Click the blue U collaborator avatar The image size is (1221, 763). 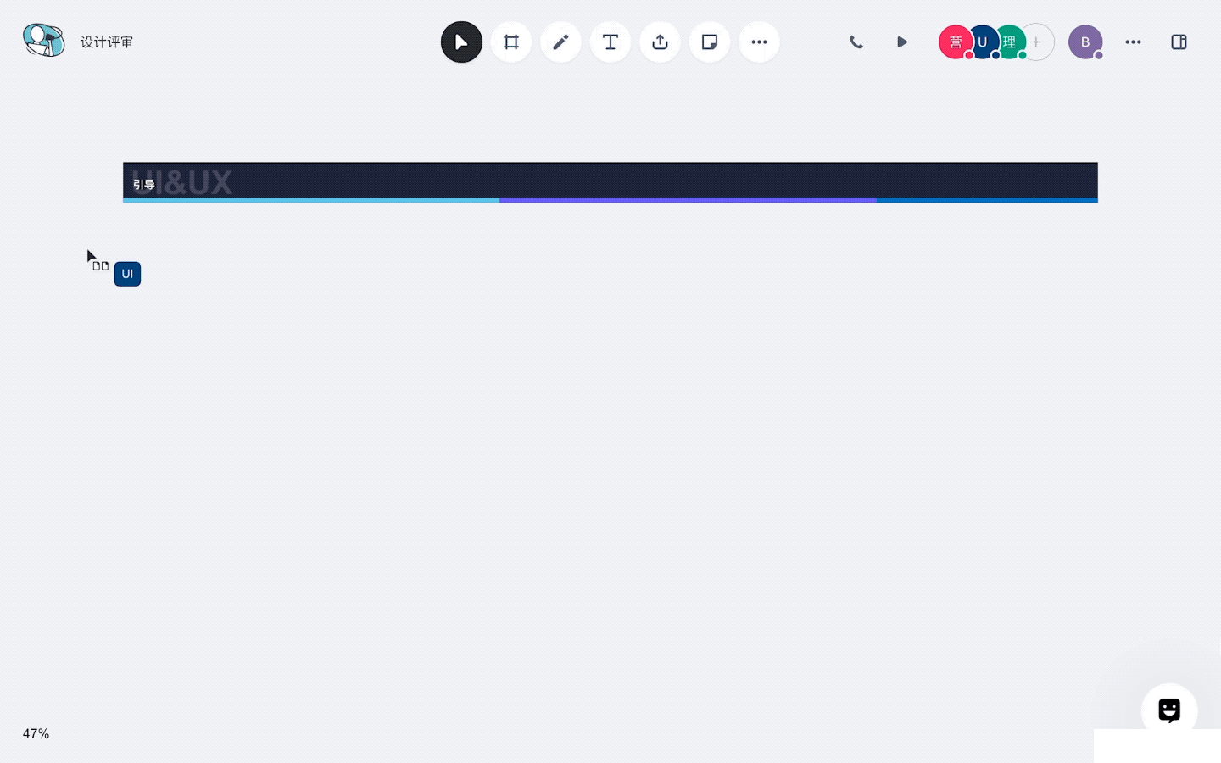[982, 42]
